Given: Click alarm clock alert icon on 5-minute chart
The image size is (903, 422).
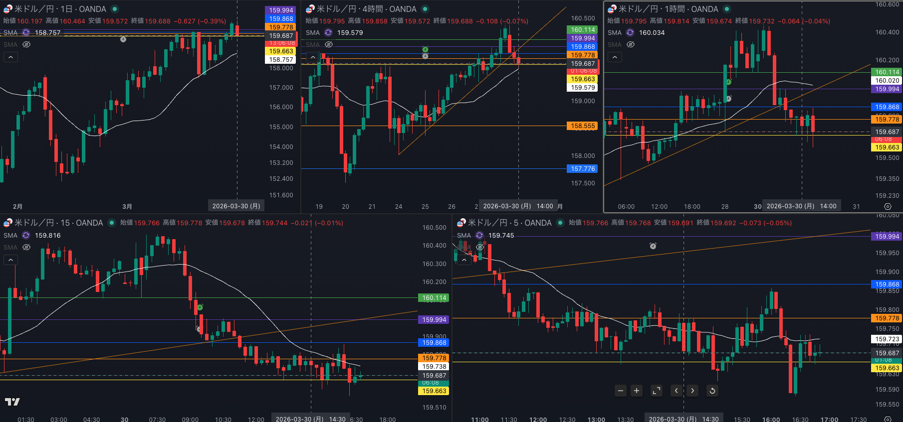Looking at the screenshot, I should 653,246.
